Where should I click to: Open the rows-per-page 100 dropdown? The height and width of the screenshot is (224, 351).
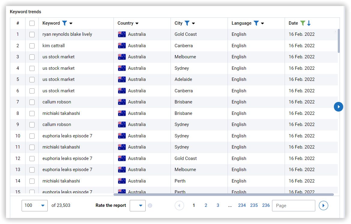35,205
